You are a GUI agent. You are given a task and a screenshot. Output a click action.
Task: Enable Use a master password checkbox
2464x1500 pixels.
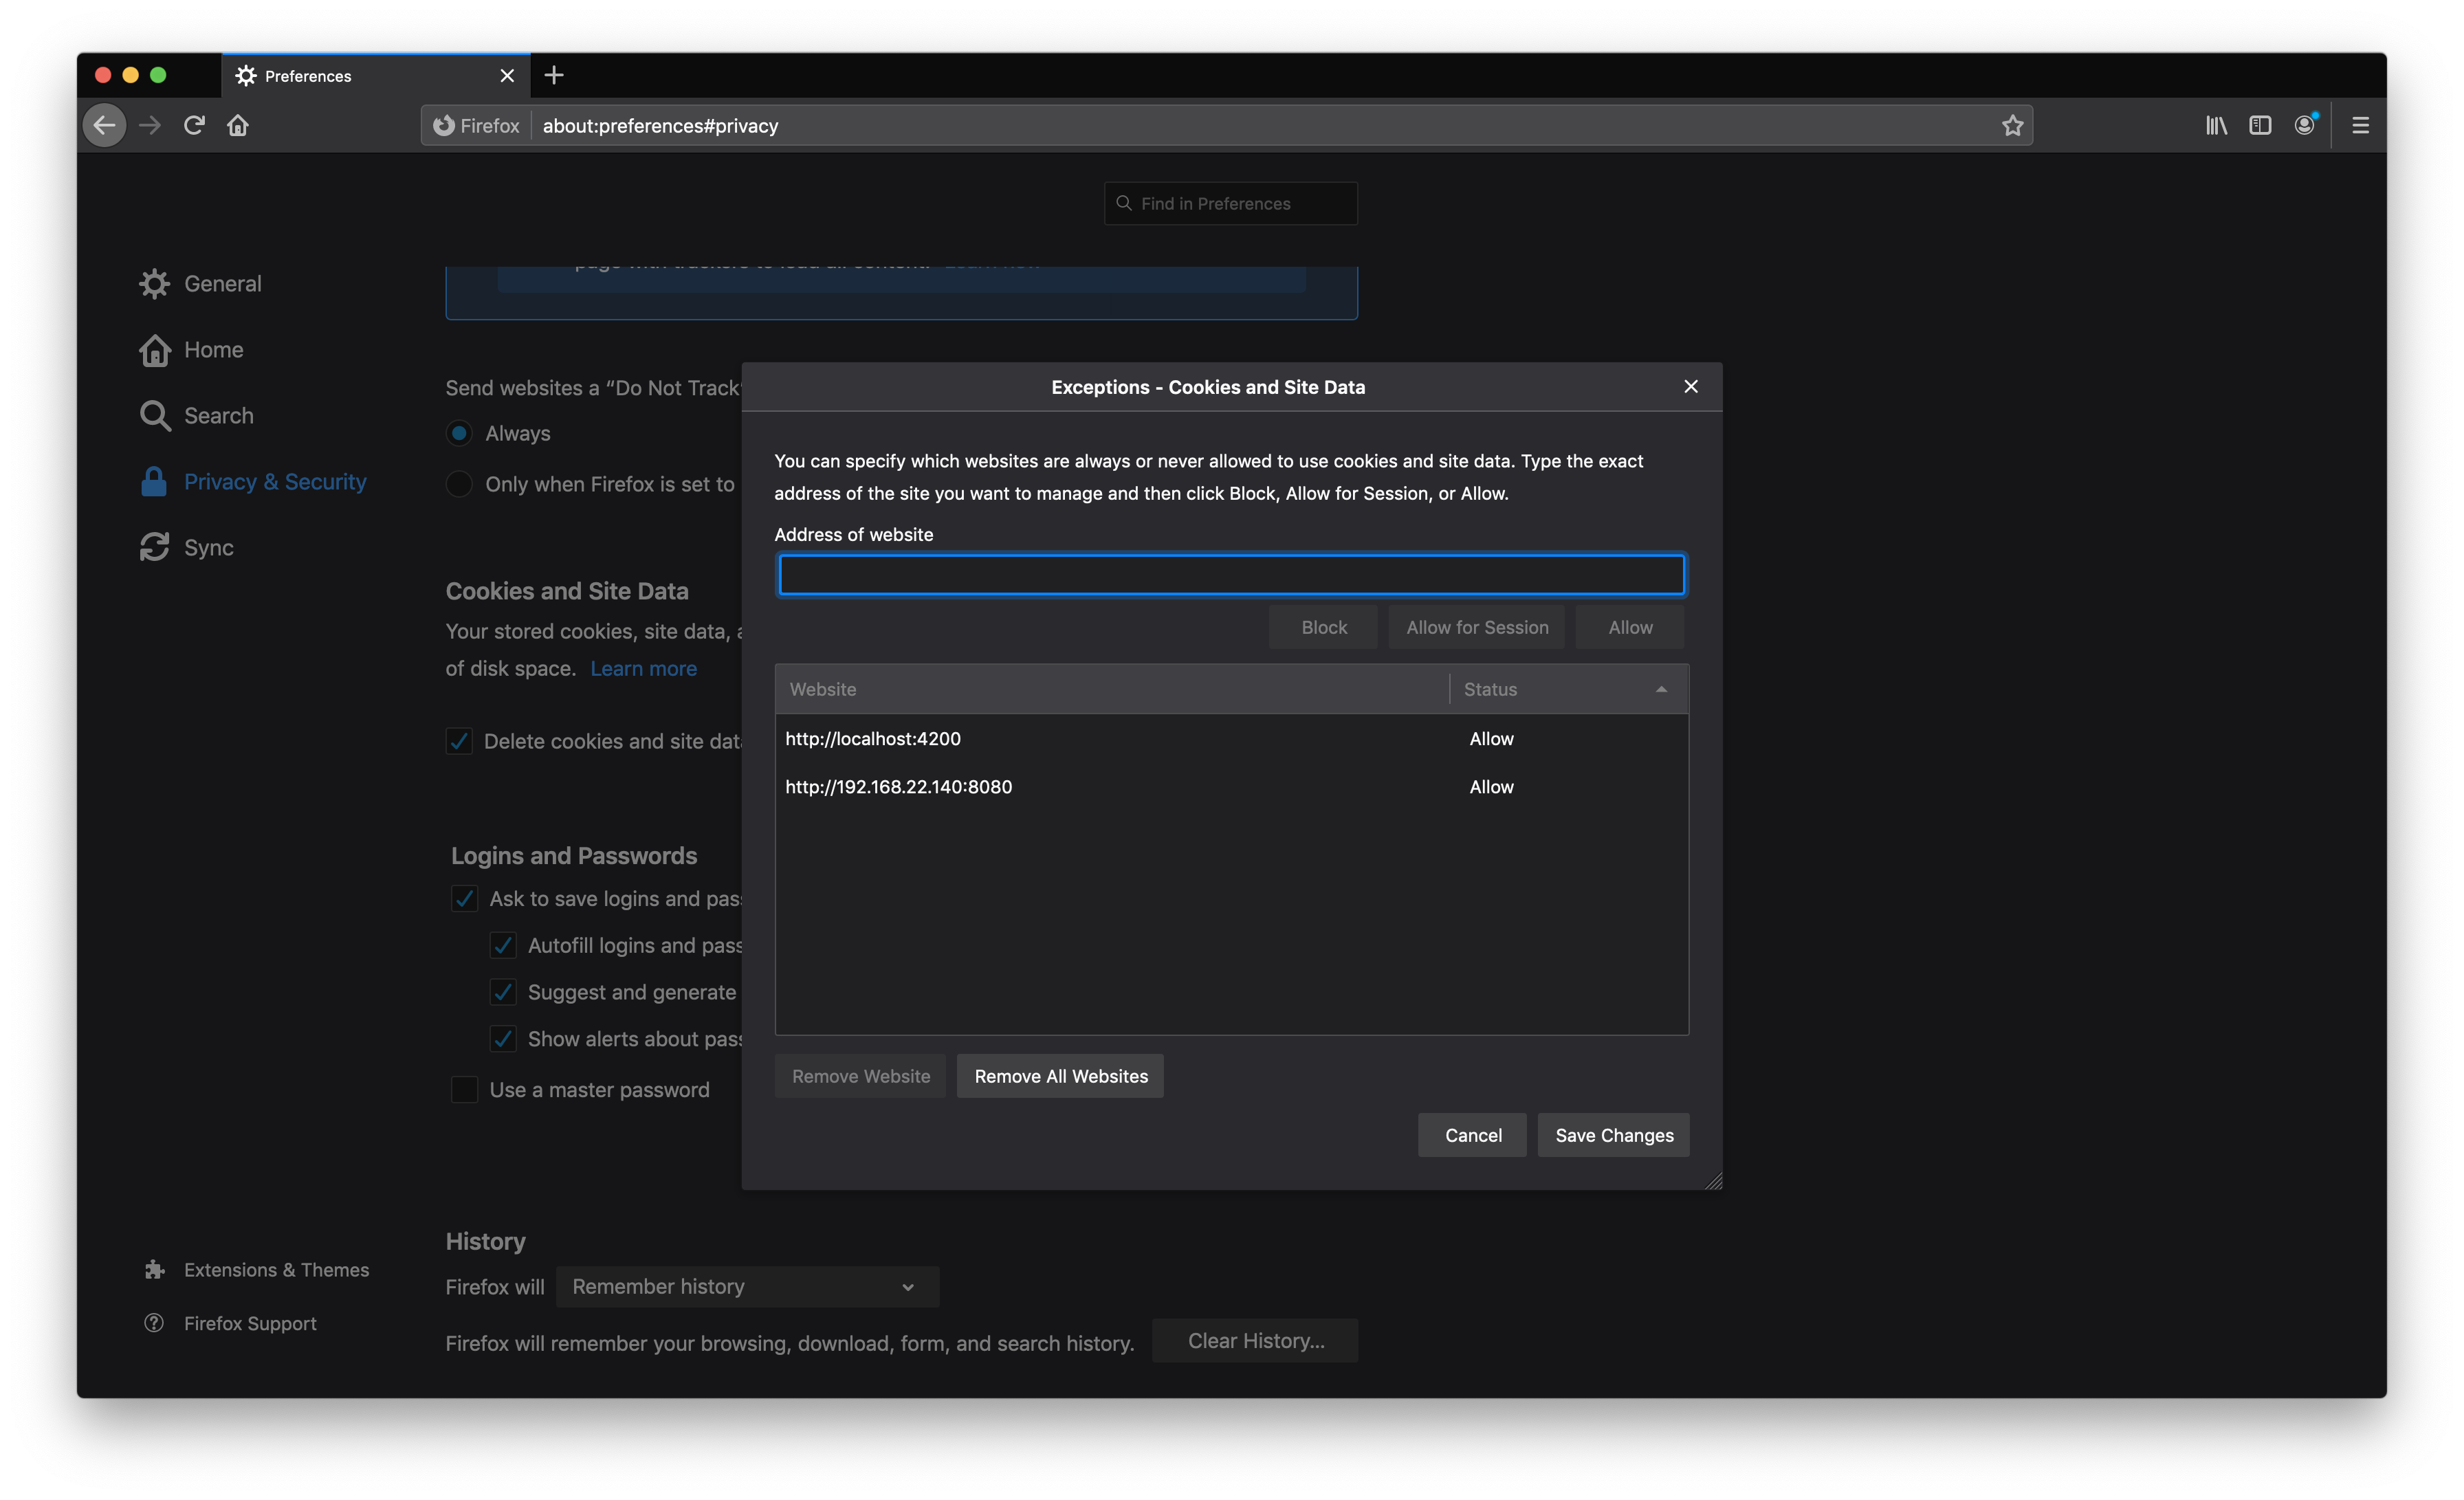coord(465,1089)
